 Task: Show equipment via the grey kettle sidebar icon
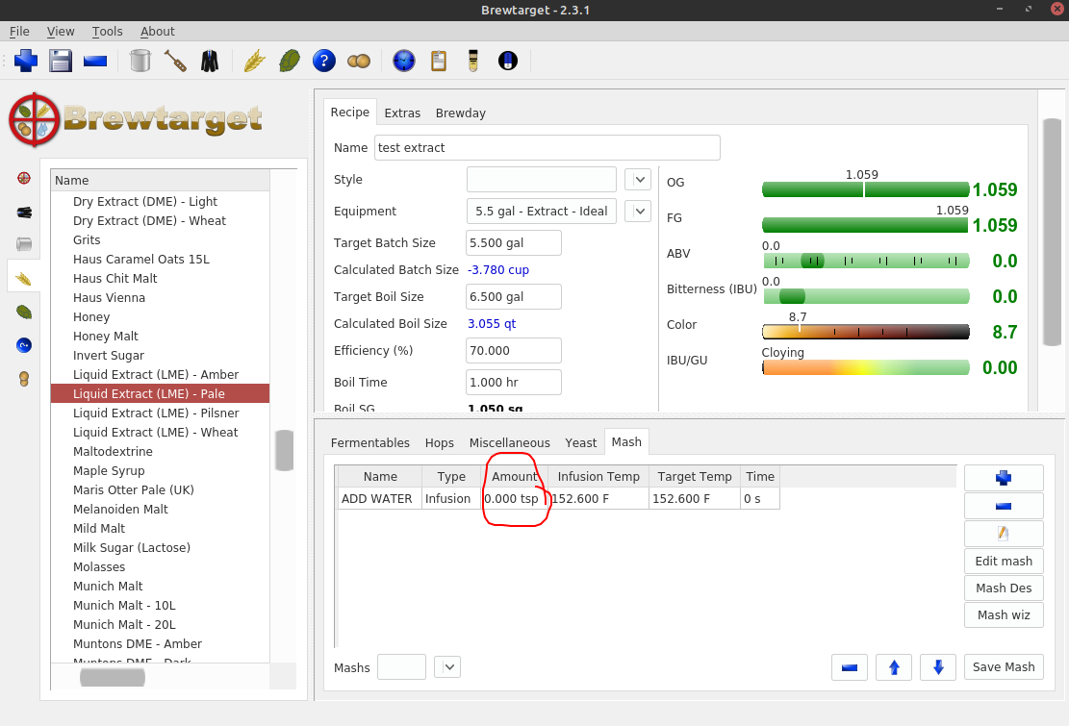click(x=24, y=244)
